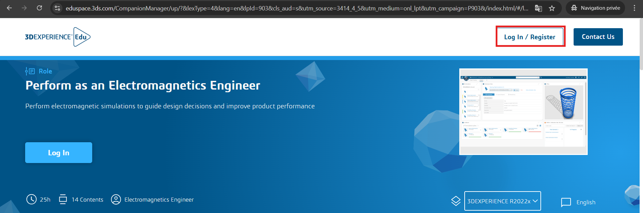The width and height of the screenshot is (643, 213).
Task: Select the electromagnetic simulations description text
Action: coord(170,106)
